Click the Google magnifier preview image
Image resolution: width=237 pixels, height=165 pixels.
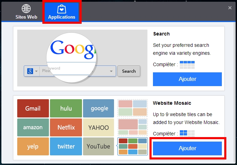[72, 58]
